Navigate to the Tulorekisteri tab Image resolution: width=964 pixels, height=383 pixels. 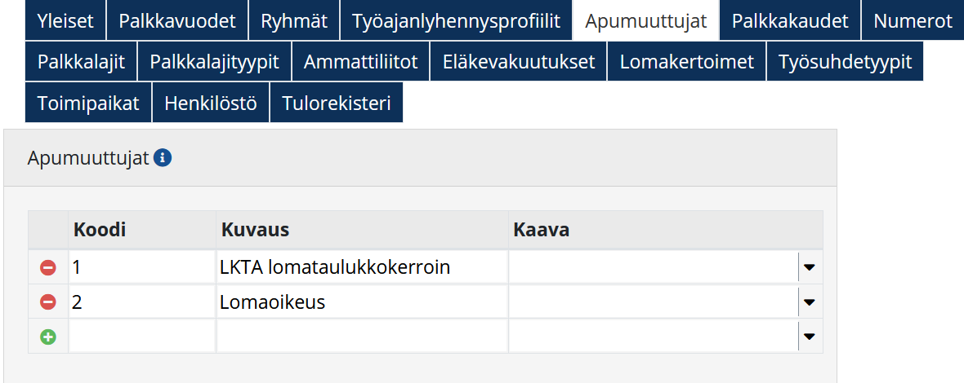(x=336, y=103)
